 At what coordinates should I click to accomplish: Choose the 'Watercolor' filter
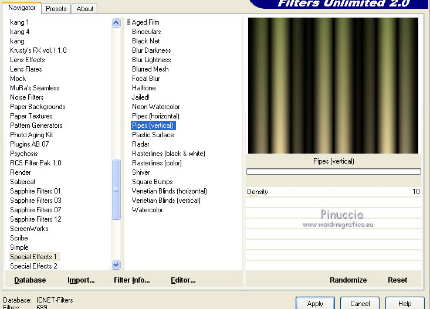point(147,210)
